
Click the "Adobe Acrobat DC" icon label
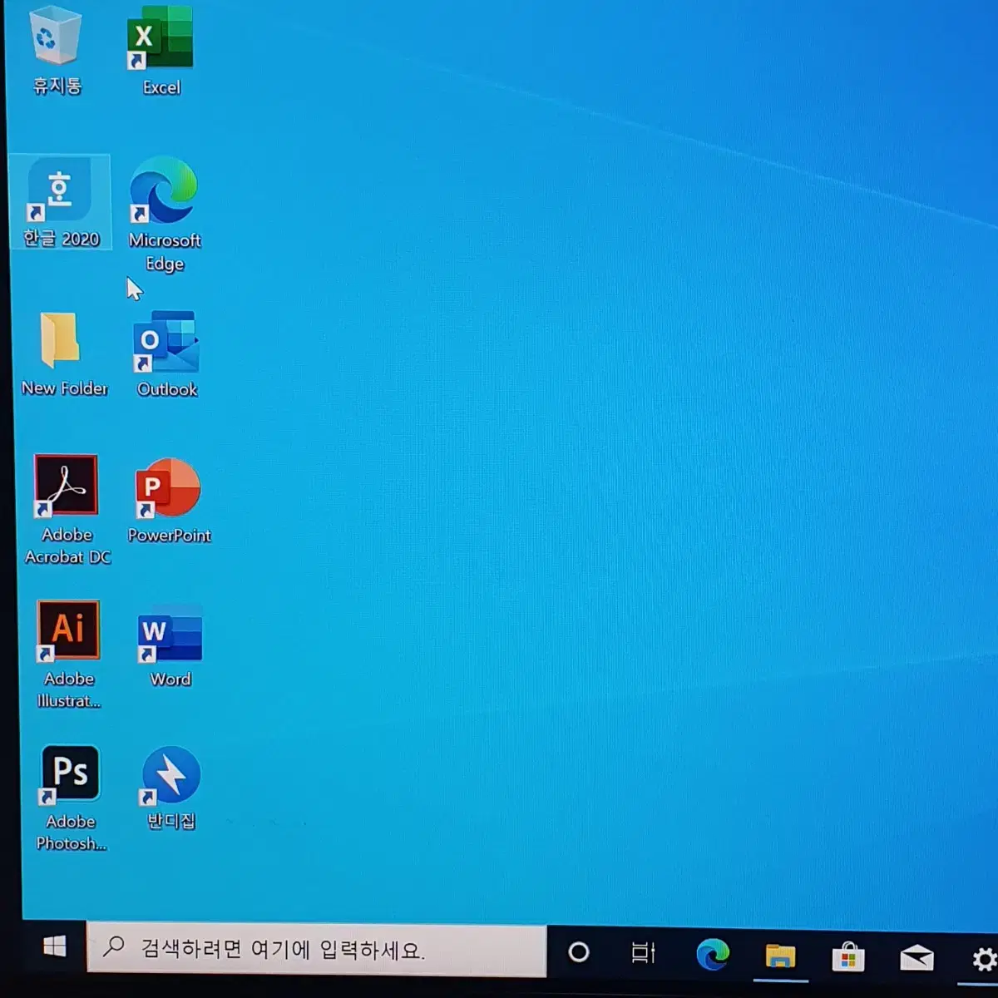pos(67,546)
